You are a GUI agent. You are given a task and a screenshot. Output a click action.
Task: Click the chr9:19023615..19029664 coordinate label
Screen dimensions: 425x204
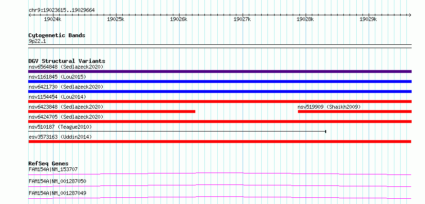click(62, 10)
